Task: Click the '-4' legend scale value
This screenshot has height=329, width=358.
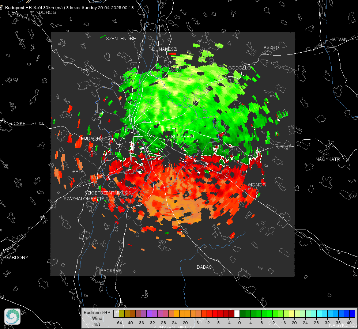Action: coord(228,323)
